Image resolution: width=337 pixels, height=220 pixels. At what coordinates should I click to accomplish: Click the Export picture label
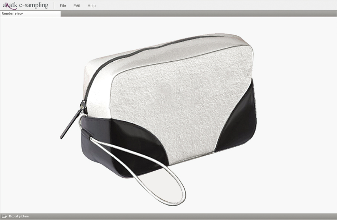pos(19,216)
